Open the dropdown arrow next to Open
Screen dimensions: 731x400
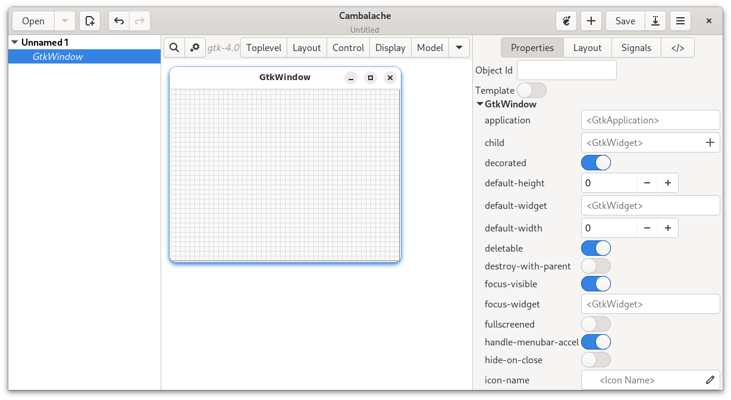click(x=65, y=21)
